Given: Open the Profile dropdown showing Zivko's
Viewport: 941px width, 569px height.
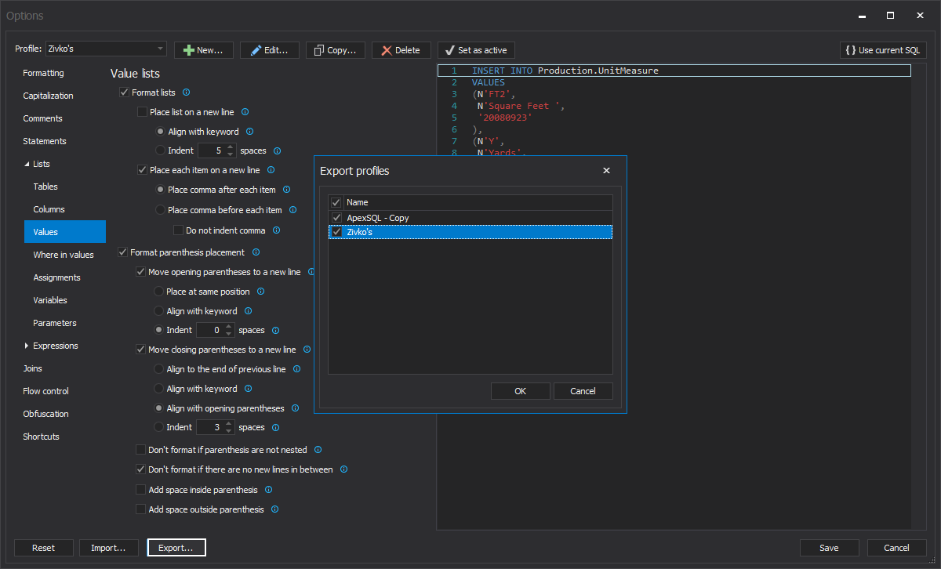Looking at the screenshot, I should pos(106,49).
